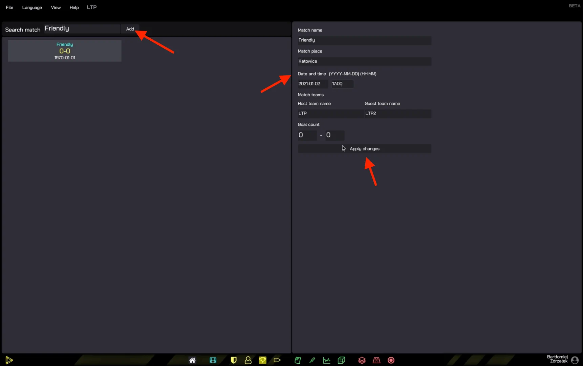583x366 pixels.
Task: Open the yellow player person icon
Action: click(248, 360)
